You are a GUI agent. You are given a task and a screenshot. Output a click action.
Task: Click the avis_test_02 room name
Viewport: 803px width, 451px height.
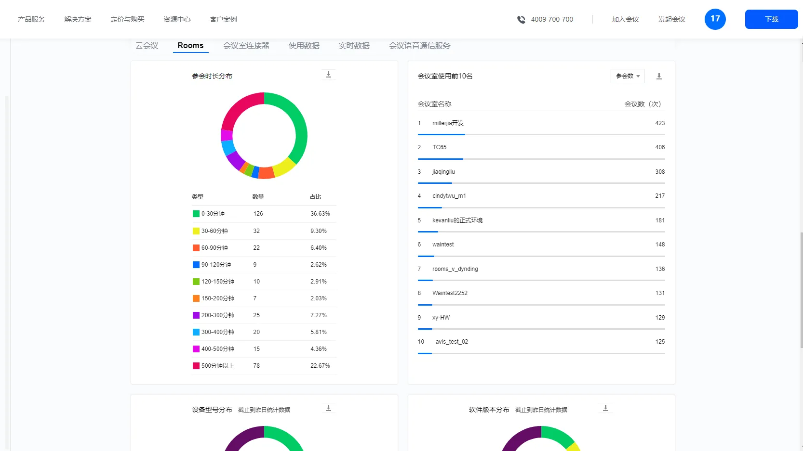tap(452, 342)
